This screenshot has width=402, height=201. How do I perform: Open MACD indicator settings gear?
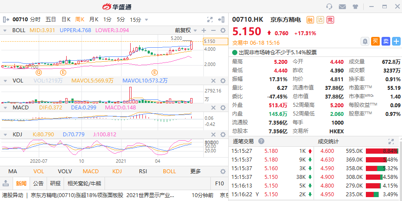pyautogui.click(x=223, y=108)
